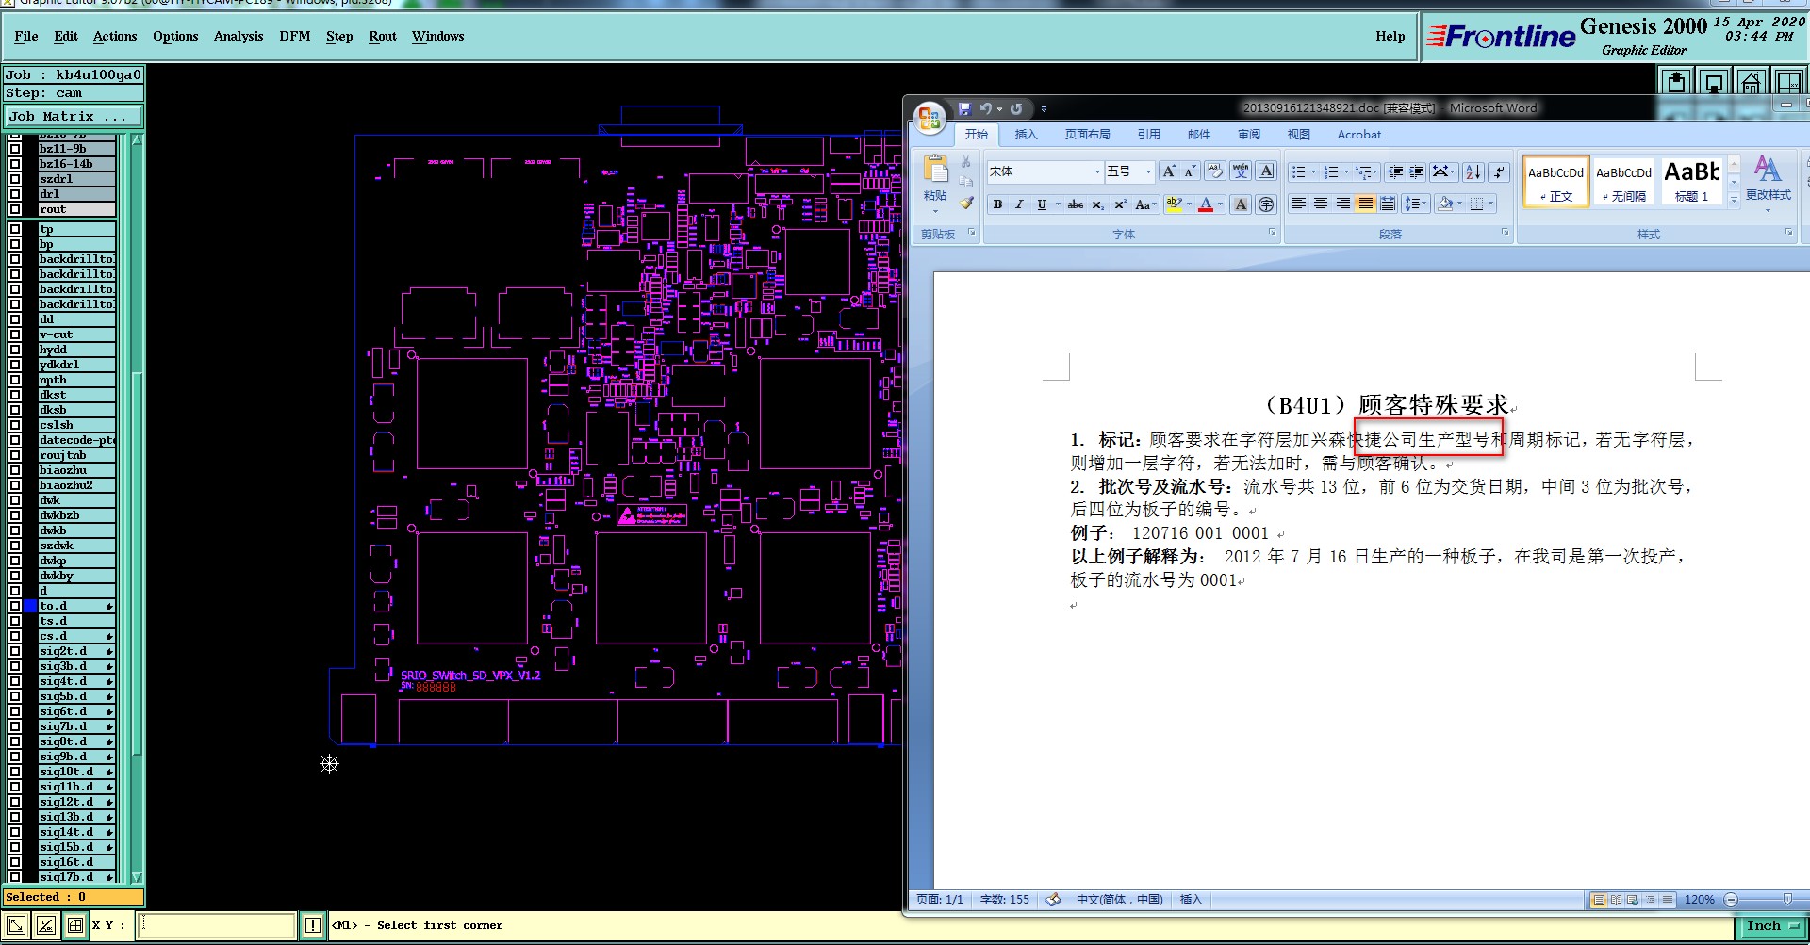Expand the styles gallery More arrow
This screenshot has height=945, width=1810.
[x=1734, y=199]
